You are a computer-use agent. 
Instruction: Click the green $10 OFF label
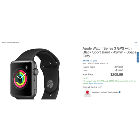point(86,78)
